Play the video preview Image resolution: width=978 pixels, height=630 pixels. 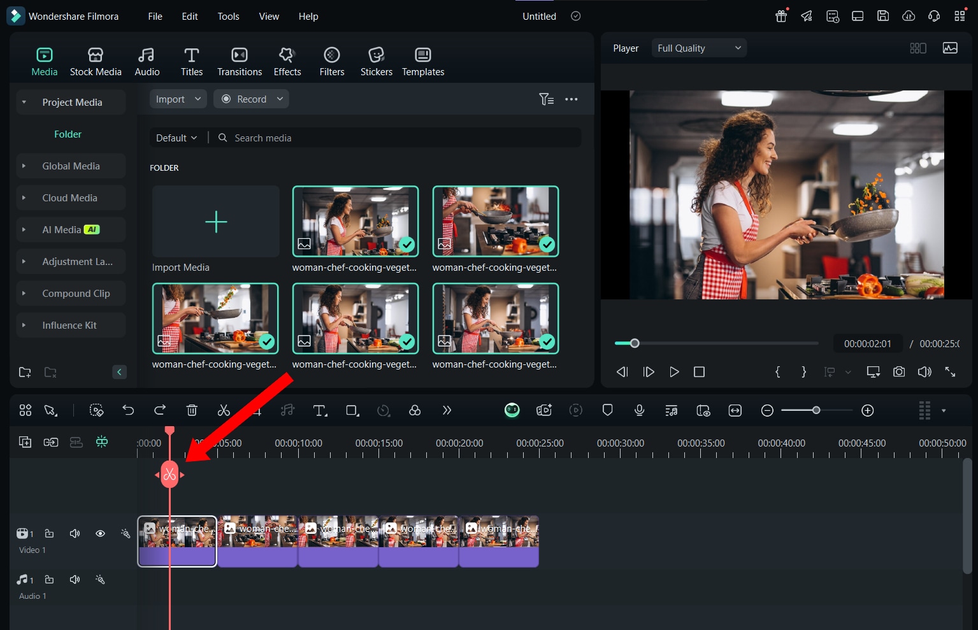coord(674,372)
